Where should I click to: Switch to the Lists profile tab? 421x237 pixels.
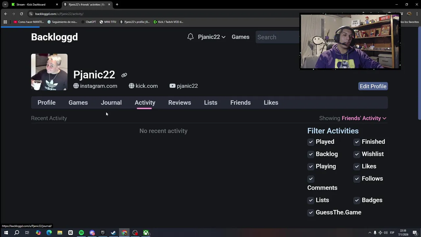coord(210,103)
